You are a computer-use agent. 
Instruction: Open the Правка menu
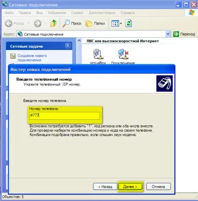25,13
